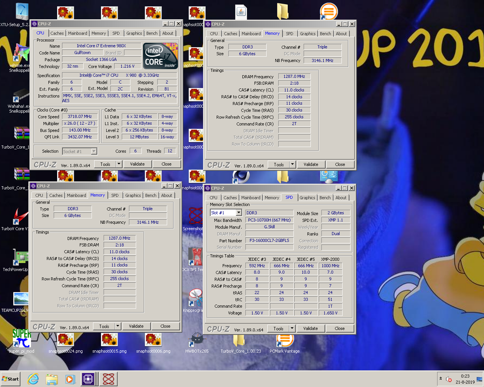Click Close button in upper Memory window
This screenshot has height=387, width=484.
(340, 164)
